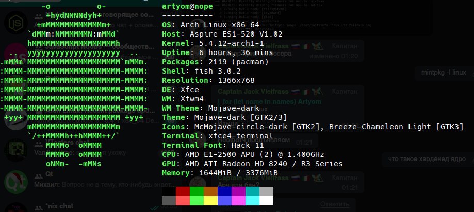Screen dimensions: 474x212
Task: Click the white color block
Action: (266, 201)
